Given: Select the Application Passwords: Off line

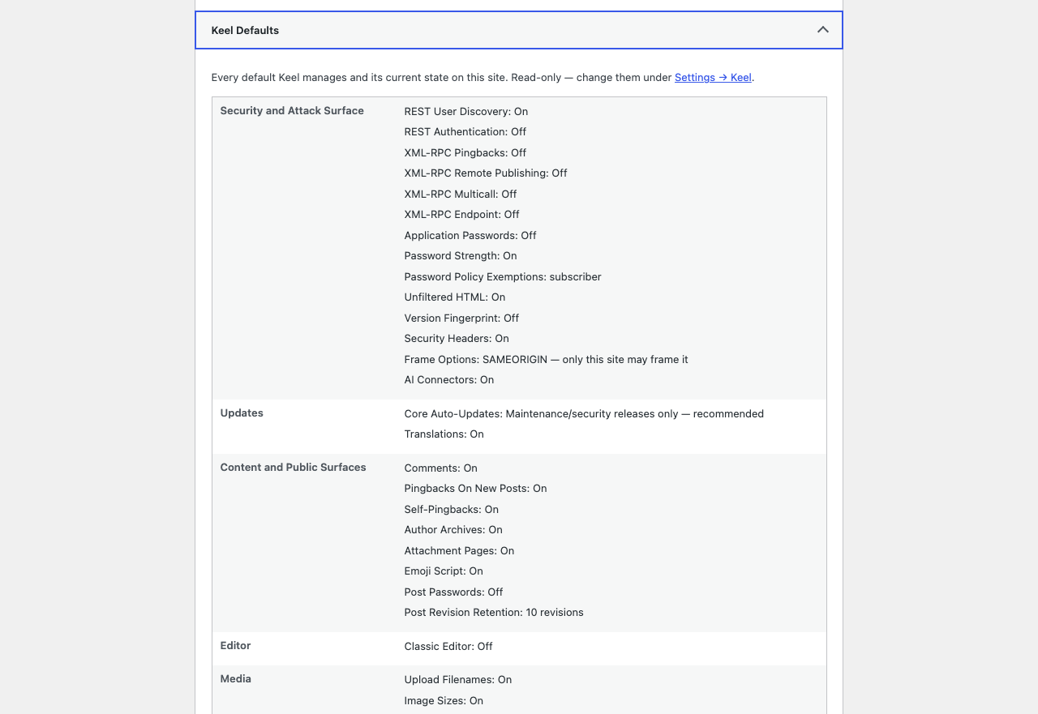Looking at the screenshot, I should click(x=470, y=236).
